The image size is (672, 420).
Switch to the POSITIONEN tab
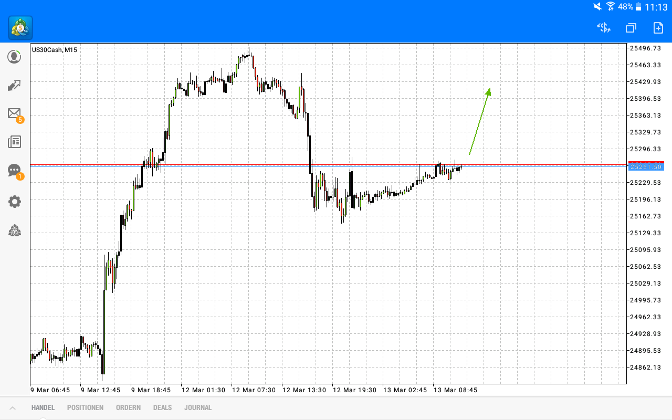tap(85, 407)
